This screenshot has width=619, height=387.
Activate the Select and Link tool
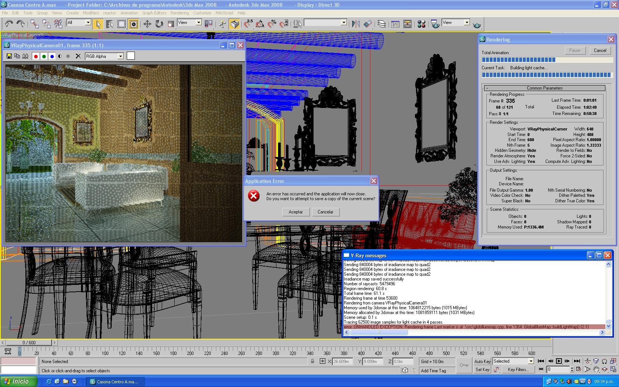coord(34,24)
